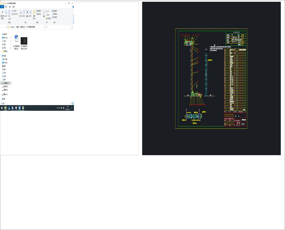This screenshot has height=230, width=285.
Task: Open the address bar history dropdown arrow
Action: (x=44, y=27)
